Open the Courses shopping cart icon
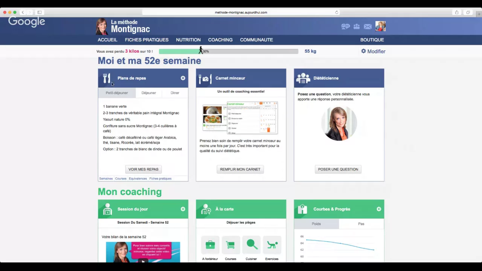The height and width of the screenshot is (271, 482). click(230, 245)
